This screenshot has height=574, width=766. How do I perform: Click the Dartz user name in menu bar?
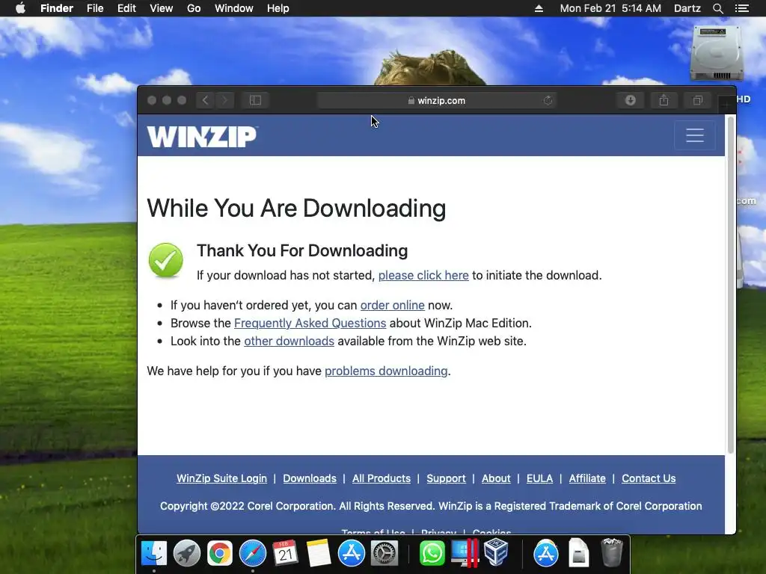click(687, 8)
